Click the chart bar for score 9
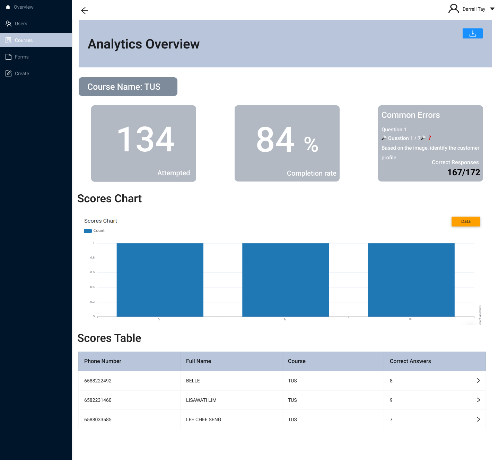This screenshot has width=499, height=460. pyautogui.click(x=411, y=280)
